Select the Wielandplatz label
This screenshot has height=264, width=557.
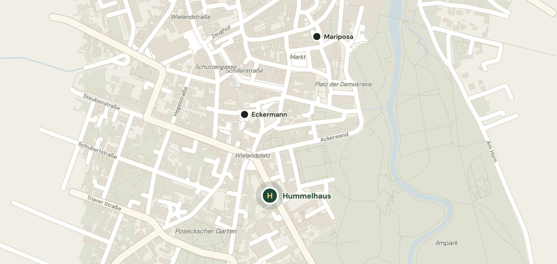(x=253, y=155)
